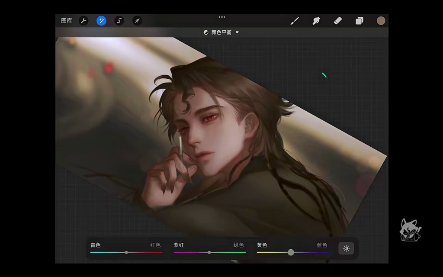Open the Layers panel icon
This screenshot has width=443, height=277.
click(x=359, y=21)
